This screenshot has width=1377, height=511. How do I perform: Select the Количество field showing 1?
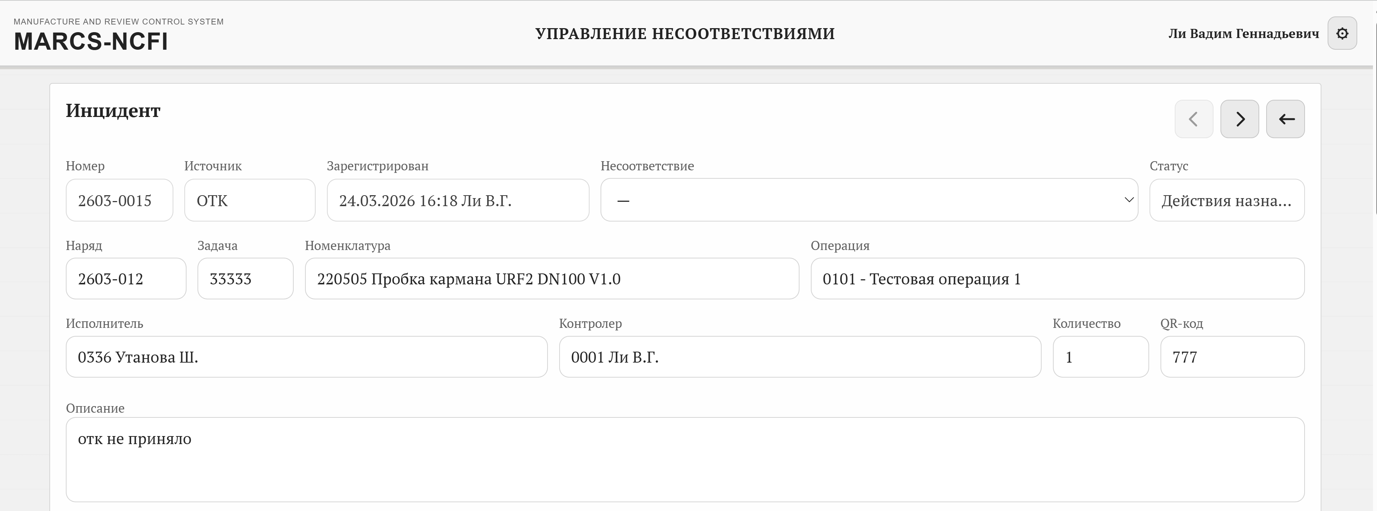[x=1099, y=357]
